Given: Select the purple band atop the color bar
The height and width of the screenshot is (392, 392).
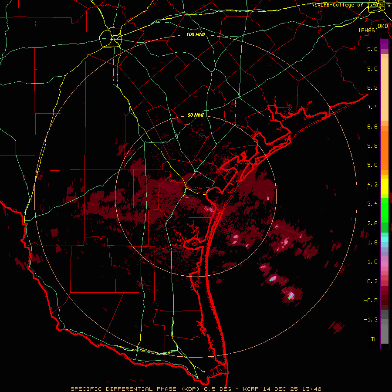Looking at the screenshot, I should coord(385,44).
